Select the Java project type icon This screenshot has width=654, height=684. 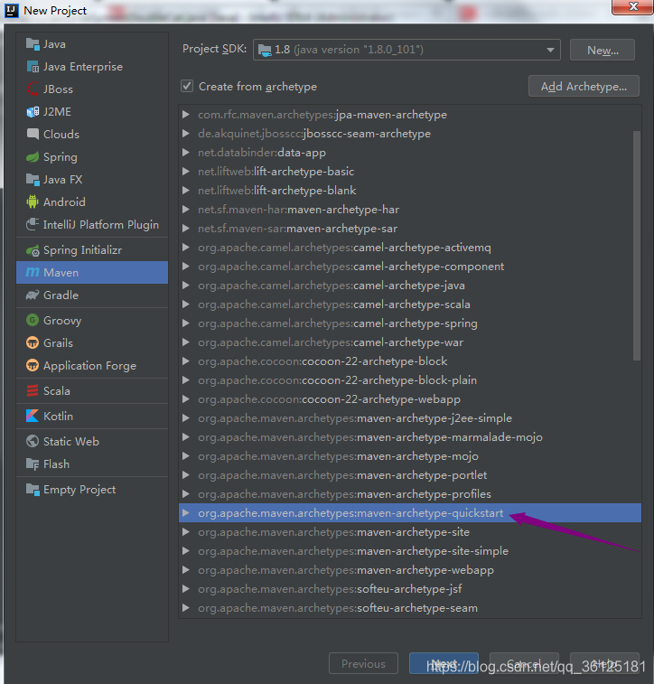[x=33, y=44]
